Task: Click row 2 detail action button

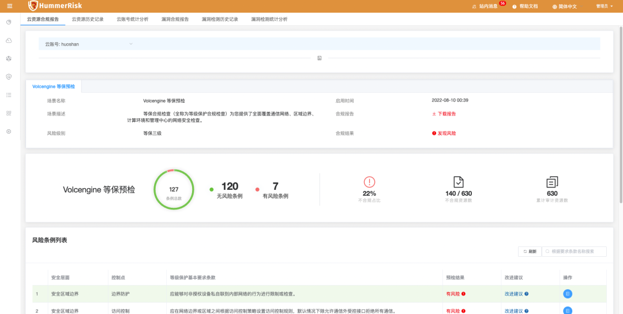Action: tap(568, 311)
